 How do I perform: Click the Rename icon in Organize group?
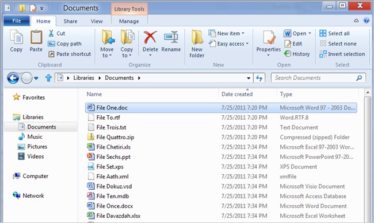point(171,37)
